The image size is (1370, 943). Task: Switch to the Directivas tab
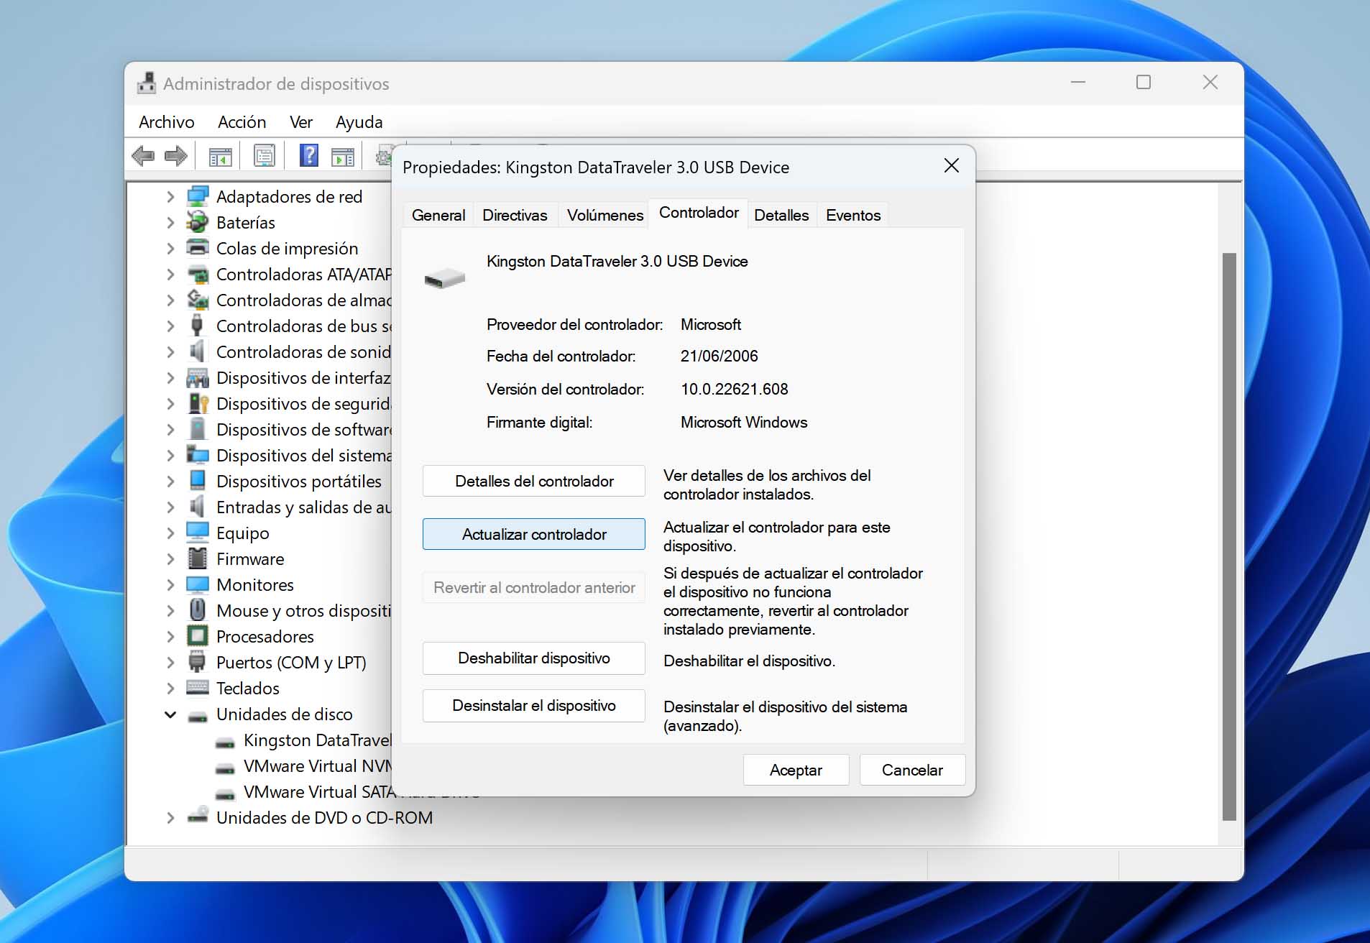(x=515, y=215)
